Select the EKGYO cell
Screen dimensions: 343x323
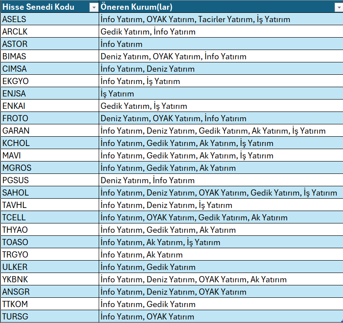(x=50, y=81)
